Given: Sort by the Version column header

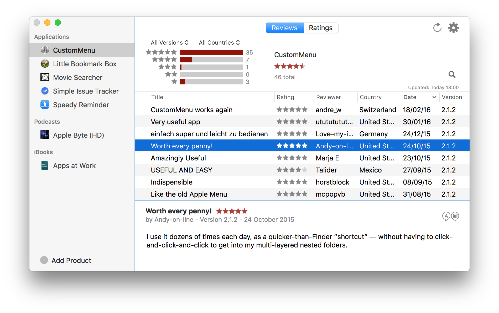Looking at the screenshot, I should (x=454, y=97).
